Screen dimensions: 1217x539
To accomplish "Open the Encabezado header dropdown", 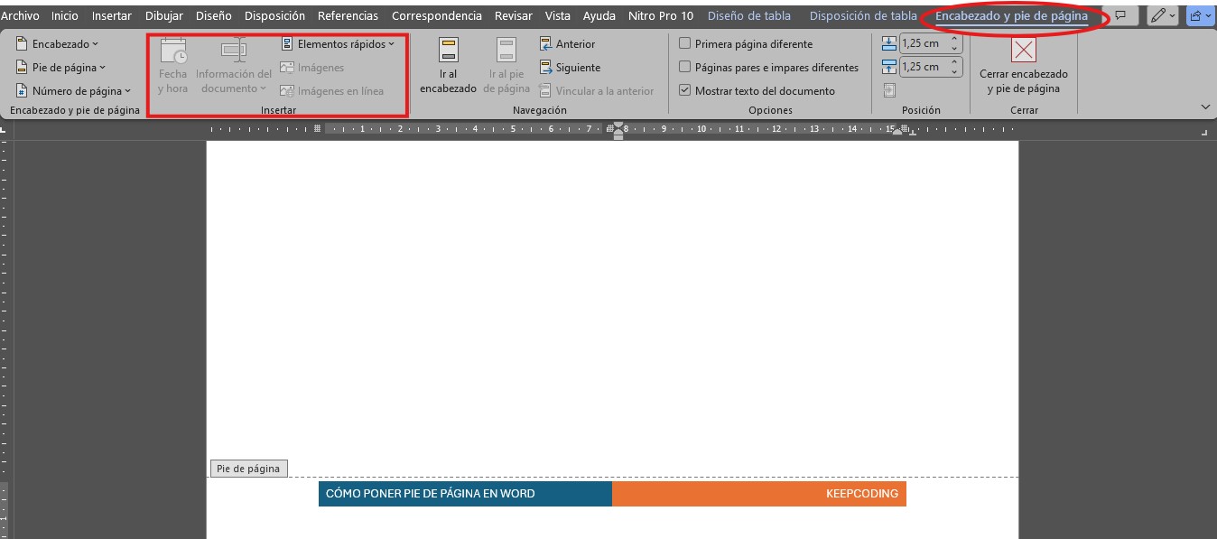I will click(x=57, y=44).
